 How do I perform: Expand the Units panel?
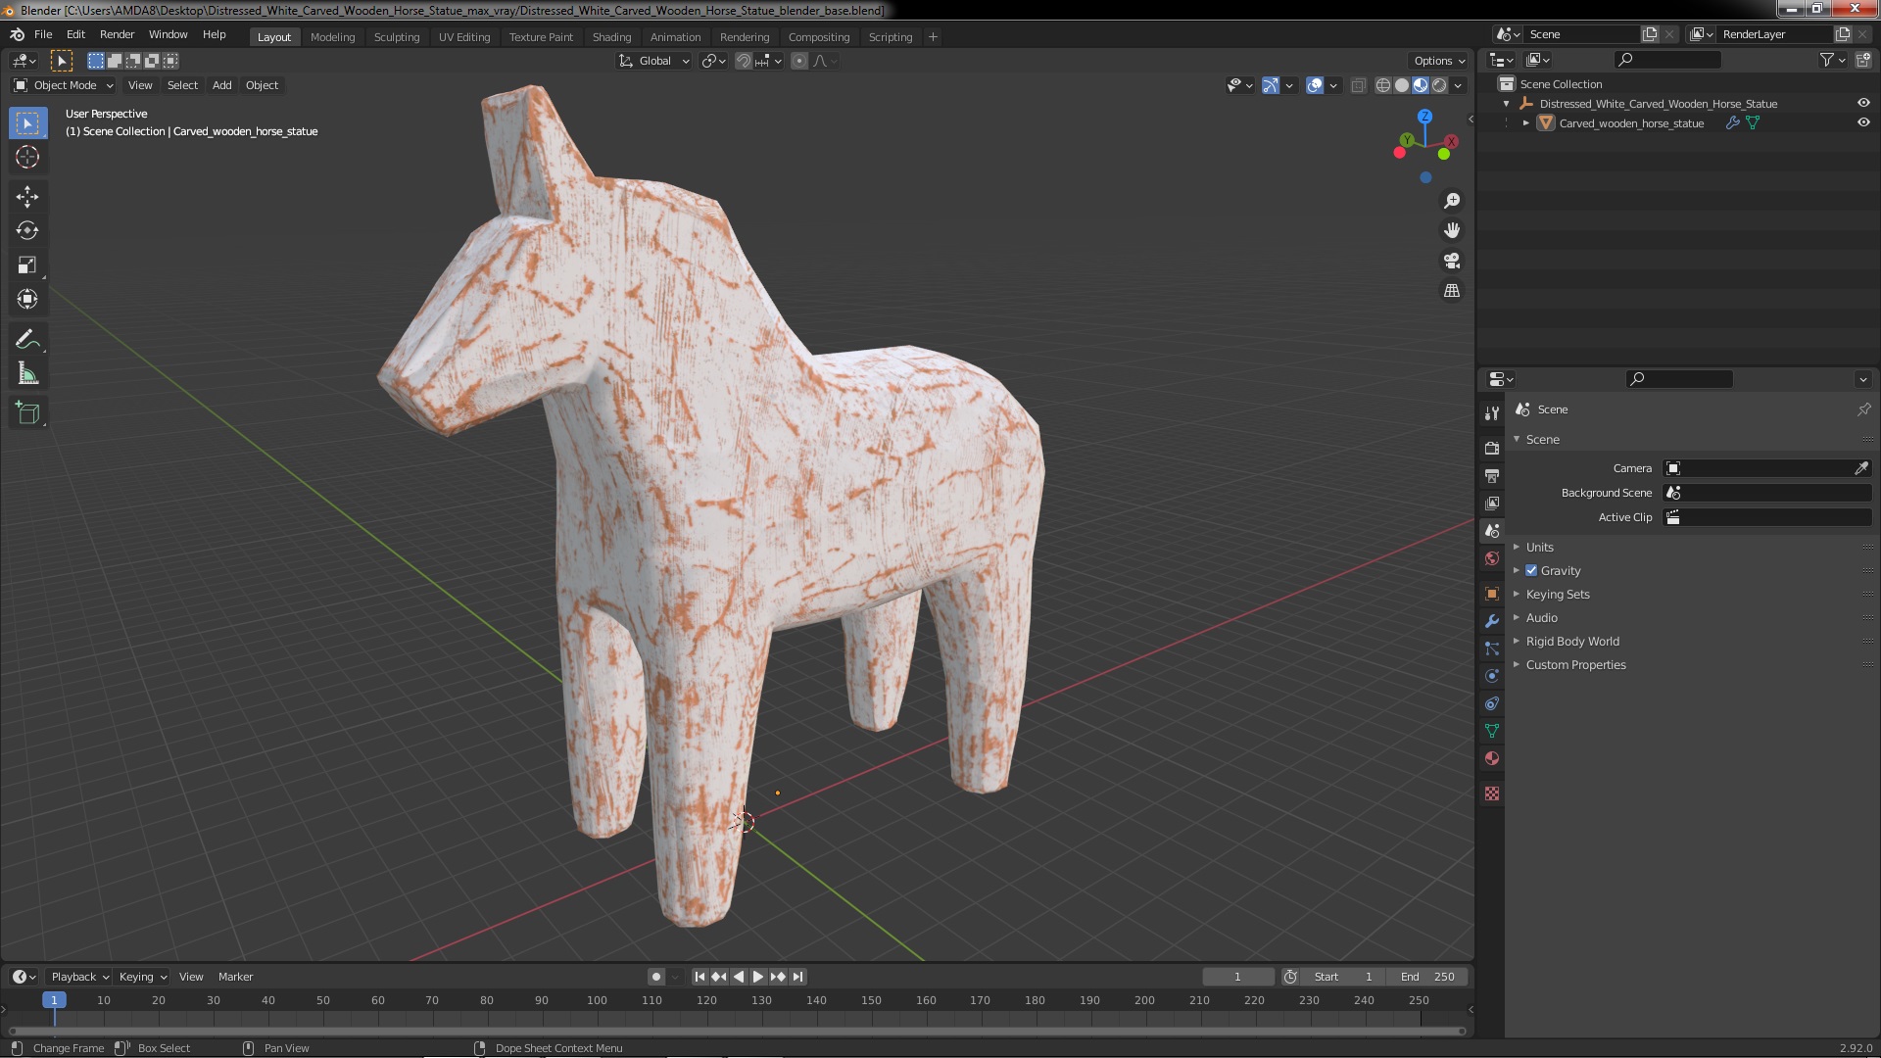[x=1539, y=548]
